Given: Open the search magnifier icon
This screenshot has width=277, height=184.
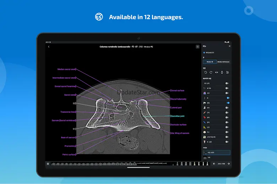Looking at the screenshot, I should tap(198, 46).
